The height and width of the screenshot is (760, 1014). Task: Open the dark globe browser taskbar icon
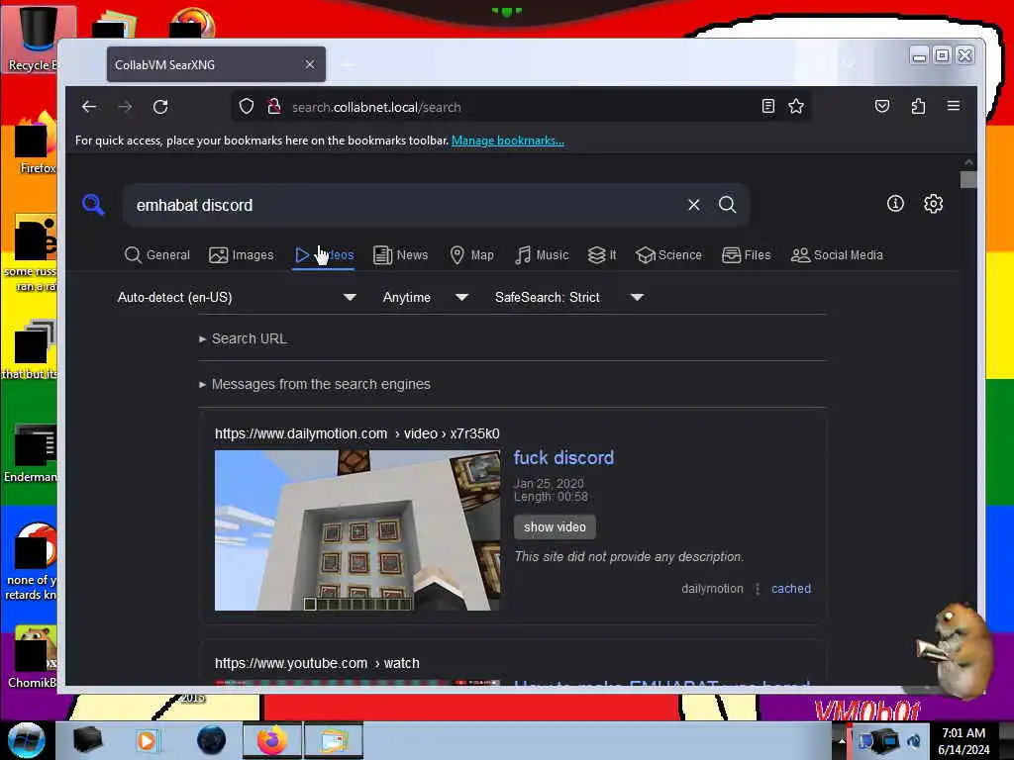(x=211, y=740)
